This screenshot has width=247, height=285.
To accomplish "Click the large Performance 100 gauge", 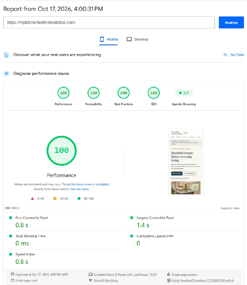I will tap(61, 151).
